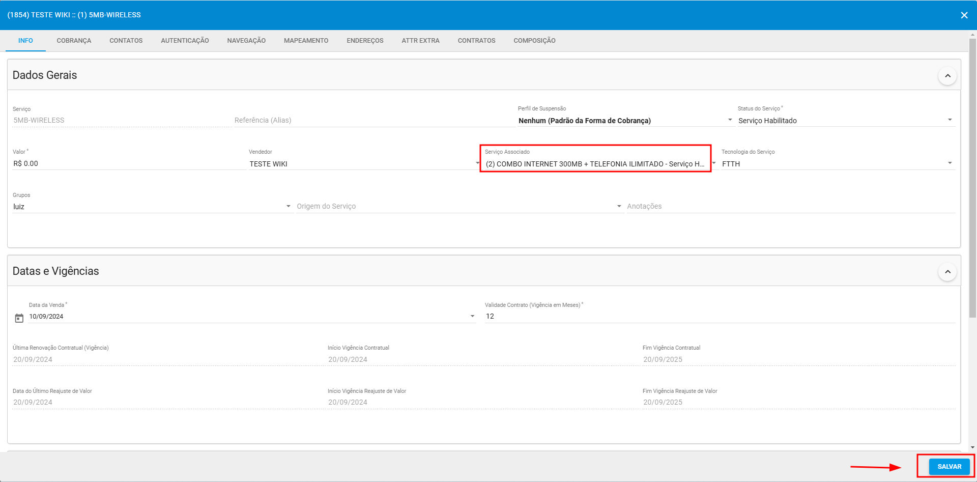Open the Serviço Associado dropdown
Screen dimensions: 977x482
(x=600, y=164)
